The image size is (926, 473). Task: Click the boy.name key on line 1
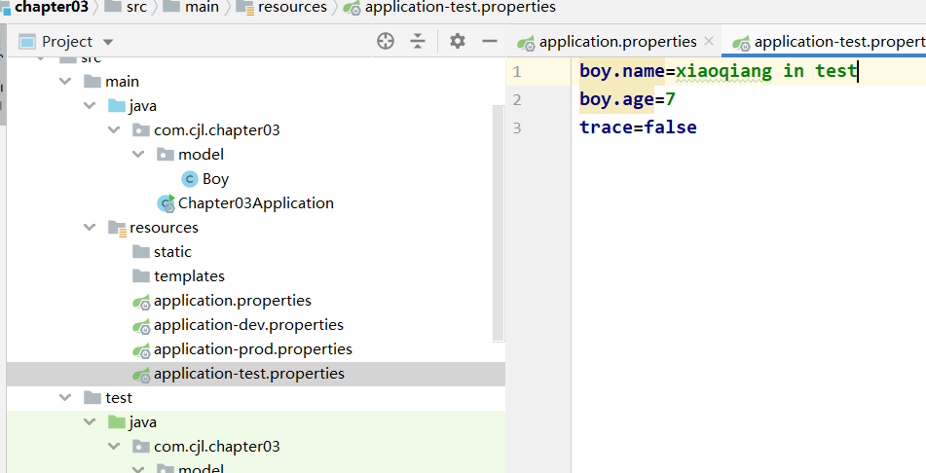point(622,71)
